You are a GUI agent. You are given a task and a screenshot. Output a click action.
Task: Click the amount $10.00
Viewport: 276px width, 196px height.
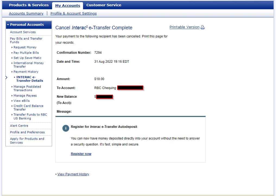pyautogui.click(x=99, y=79)
